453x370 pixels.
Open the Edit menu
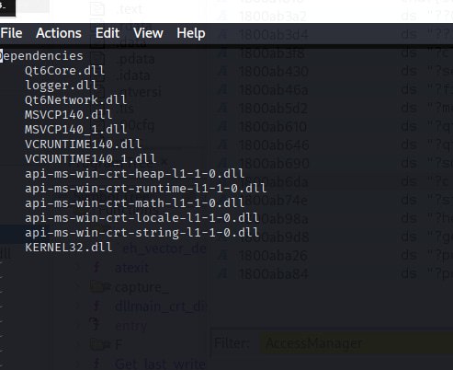pyautogui.click(x=108, y=33)
